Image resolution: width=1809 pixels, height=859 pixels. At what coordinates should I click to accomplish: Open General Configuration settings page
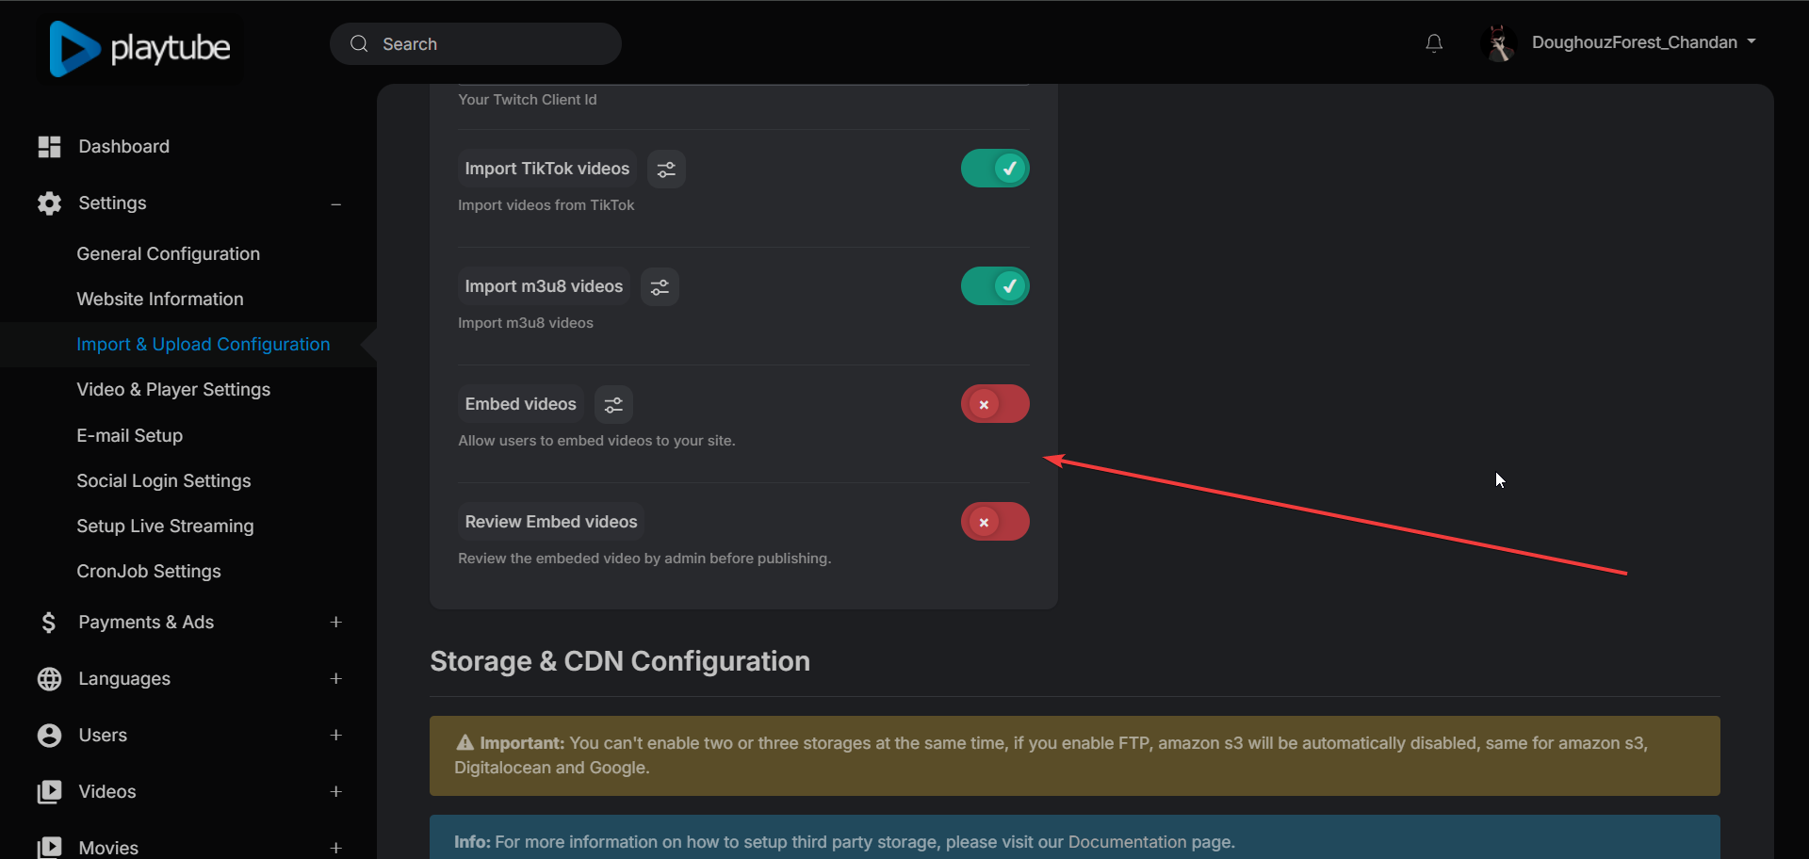[x=168, y=254]
